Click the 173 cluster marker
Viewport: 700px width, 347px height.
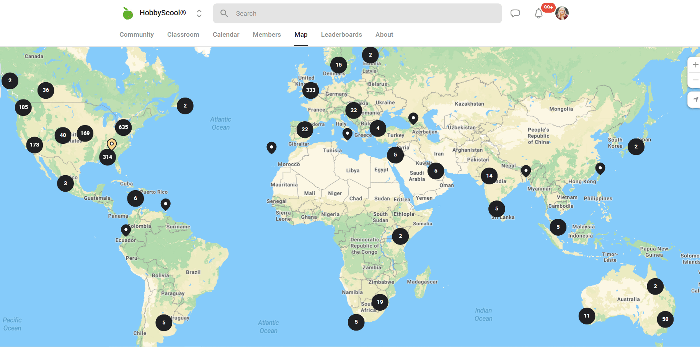[34, 145]
